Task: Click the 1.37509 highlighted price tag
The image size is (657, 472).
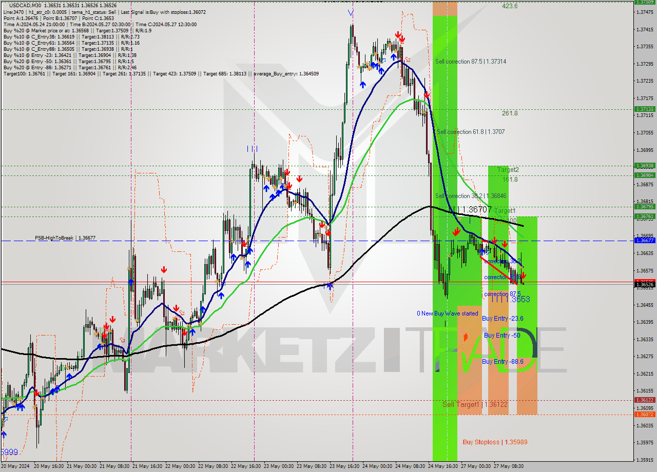Action: pos(645,2)
